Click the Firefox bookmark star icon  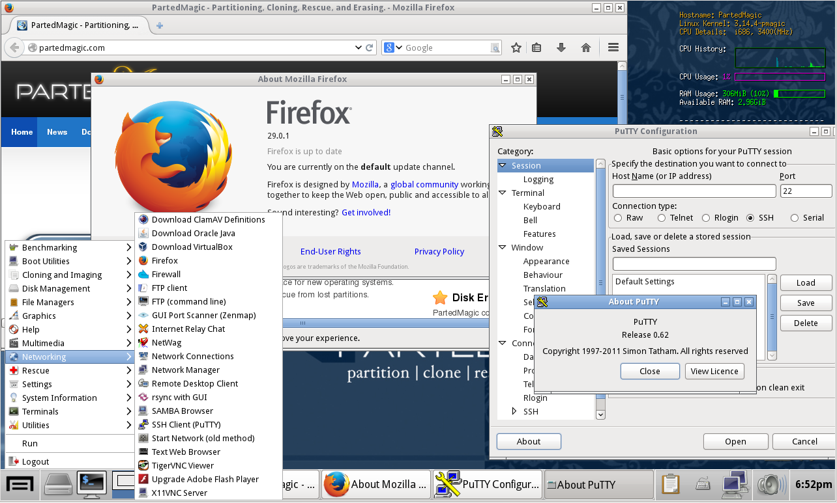516,48
